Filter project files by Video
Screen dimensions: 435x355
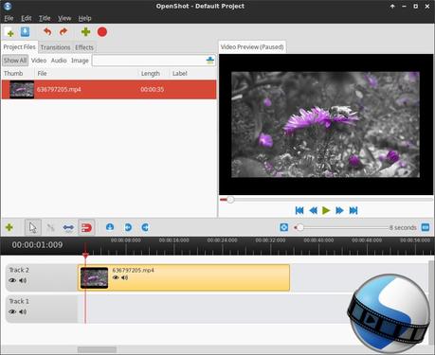point(39,61)
